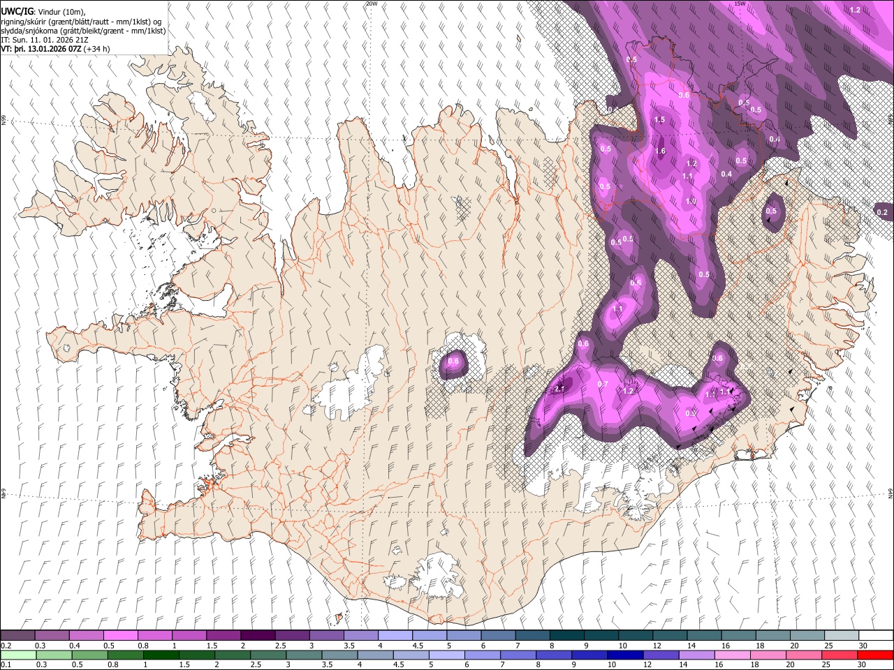This screenshot has height=670, width=894.
Task: Click the '0.7' snowfall value on the map
Action: click(x=603, y=385)
